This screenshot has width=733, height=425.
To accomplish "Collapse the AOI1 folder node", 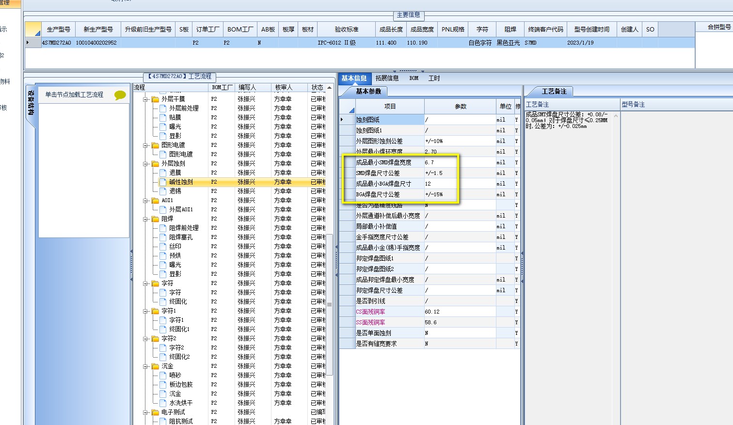I will pyautogui.click(x=145, y=200).
